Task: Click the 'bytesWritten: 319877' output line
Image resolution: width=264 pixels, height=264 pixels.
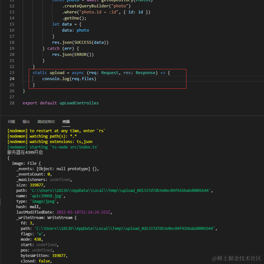Action: pos(44,256)
